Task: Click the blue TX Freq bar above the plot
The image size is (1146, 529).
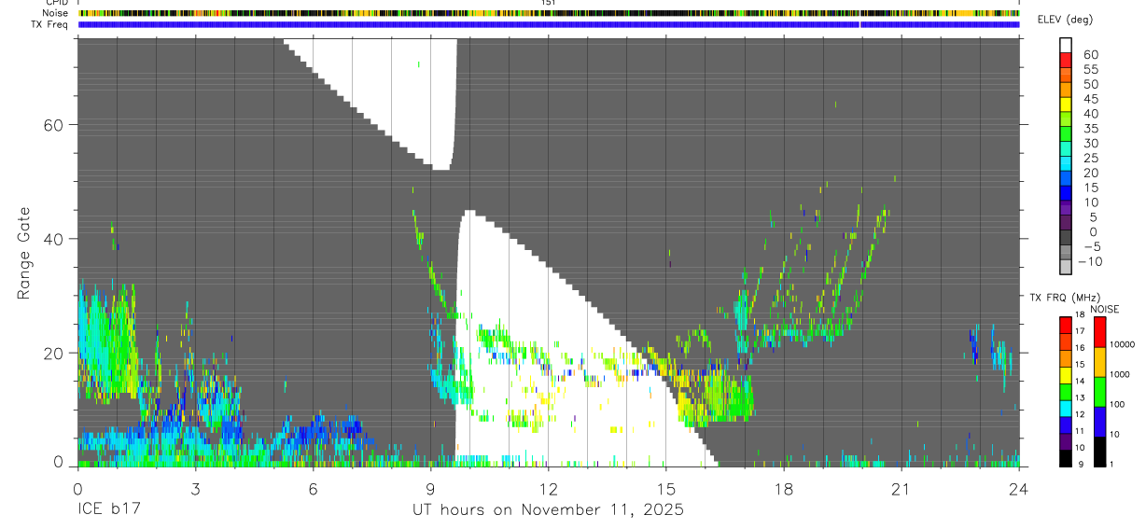Action: pos(548,24)
